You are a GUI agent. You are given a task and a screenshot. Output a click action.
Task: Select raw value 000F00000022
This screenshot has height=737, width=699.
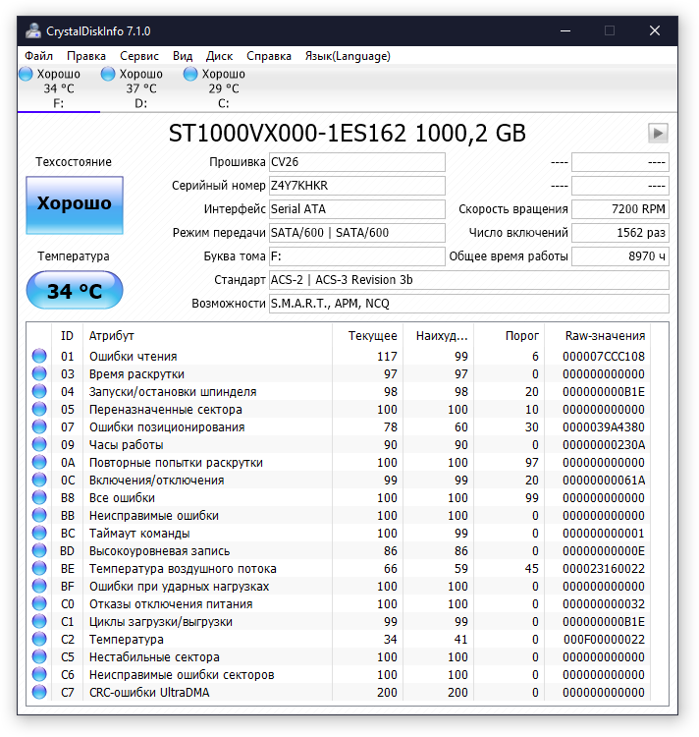[x=604, y=640]
